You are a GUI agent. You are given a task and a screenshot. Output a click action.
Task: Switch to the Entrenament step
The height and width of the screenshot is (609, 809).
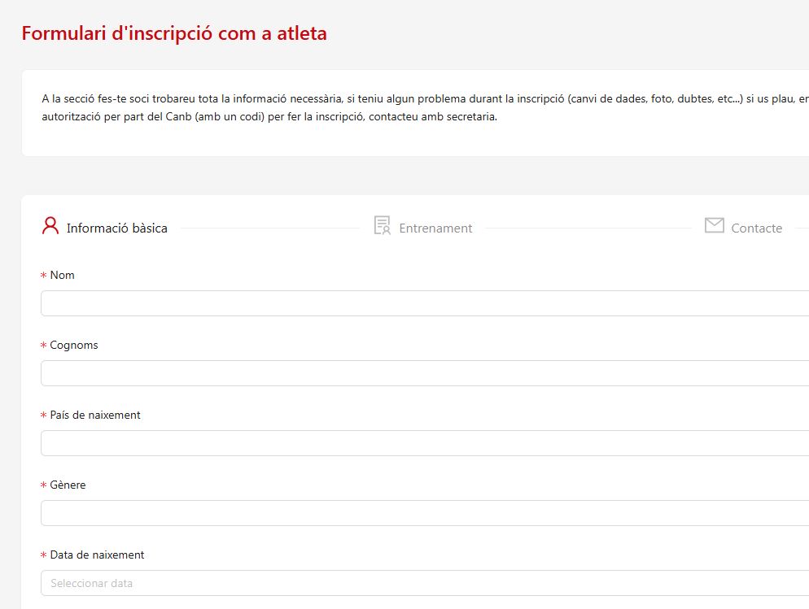tap(435, 228)
